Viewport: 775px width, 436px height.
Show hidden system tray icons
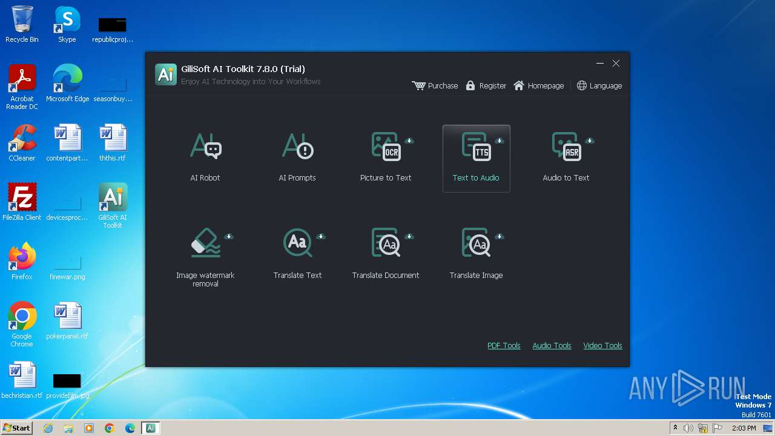(x=676, y=428)
